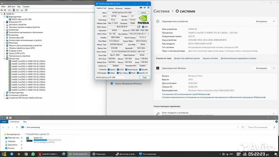The width and height of the screenshot is (279, 157).
Task: Click Explorer refresh icon
Action: tap(243, 128)
